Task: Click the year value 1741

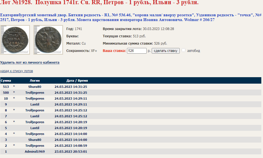Action: (78, 29)
